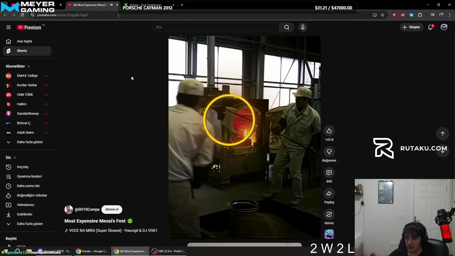This screenshot has height=256, width=455.
Task: Click the Oluştur create button
Action: tap(411, 27)
